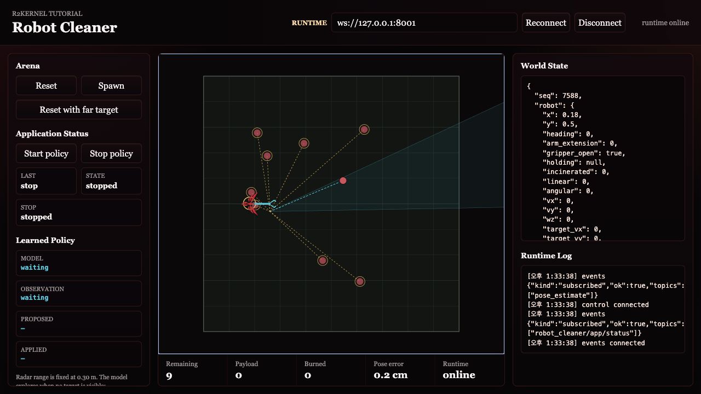Click the Reset arena button

46,85
